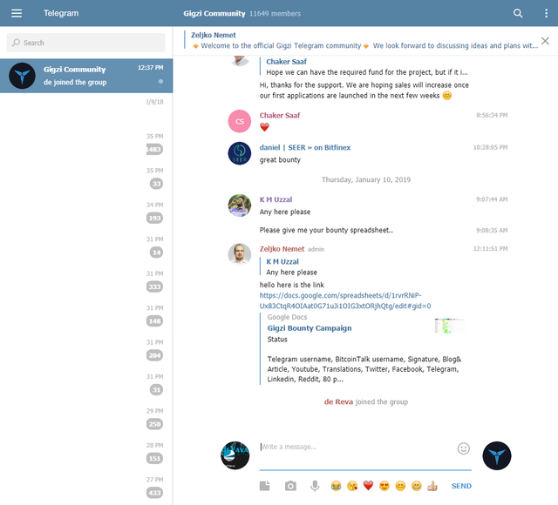Open Gigzi Community group info header
This screenshot has height=505, width=558.
click(x=242, y=14)
